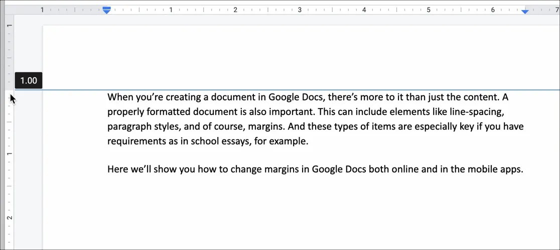Click the 1.00 margin tooltip label
The height and width of the screenshot is (250, 560).
29,80
